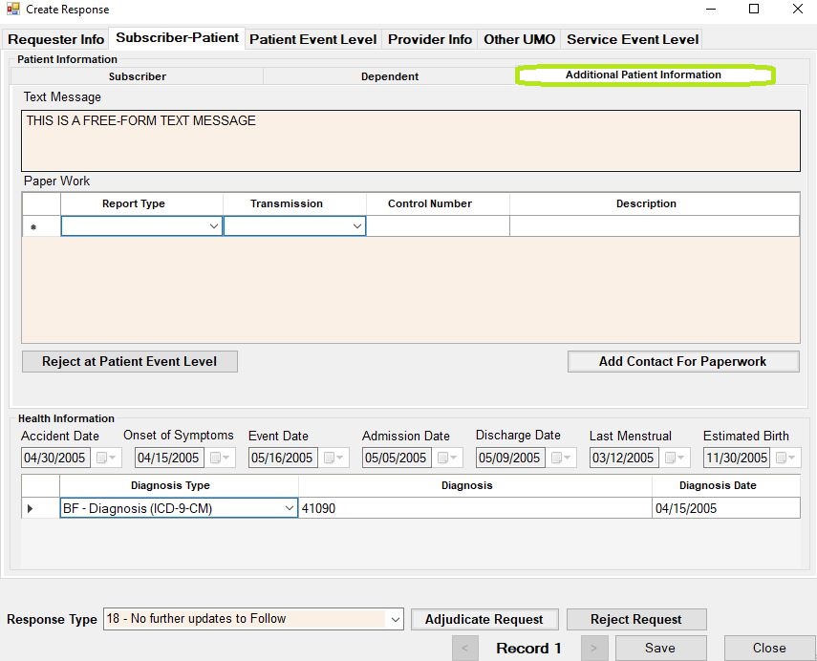Save the response record
Image resolution: width=817 pixels, height=661 pixels.
660,648
